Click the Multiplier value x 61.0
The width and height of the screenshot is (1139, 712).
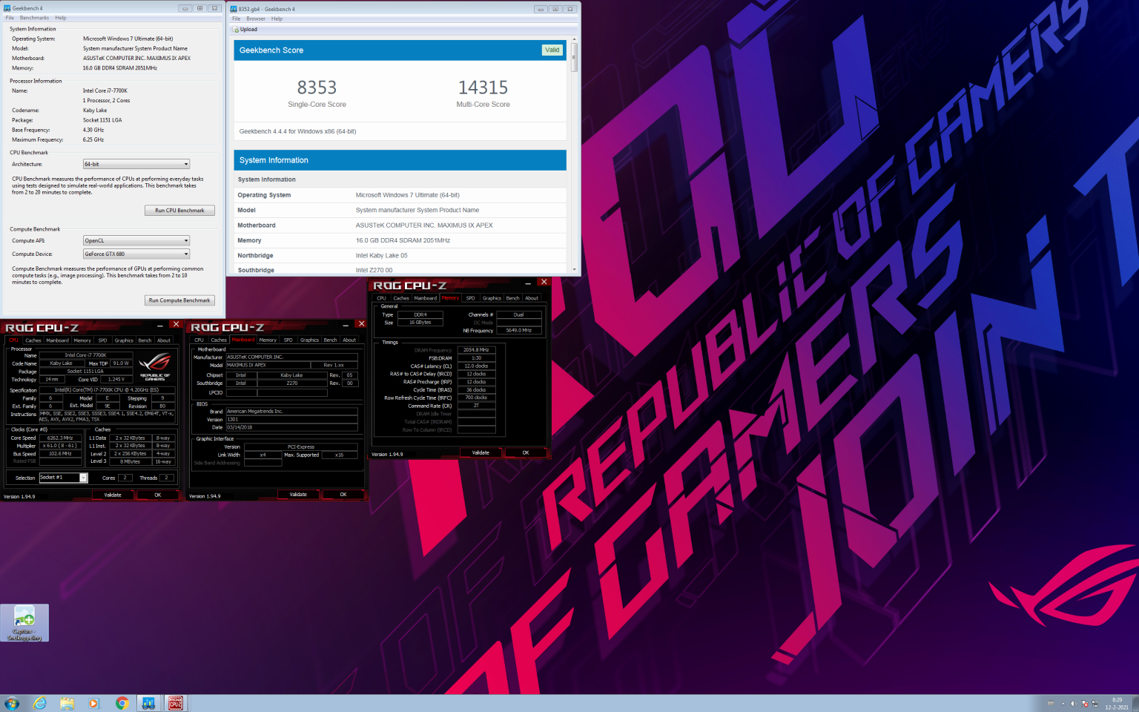pos(61,446)
